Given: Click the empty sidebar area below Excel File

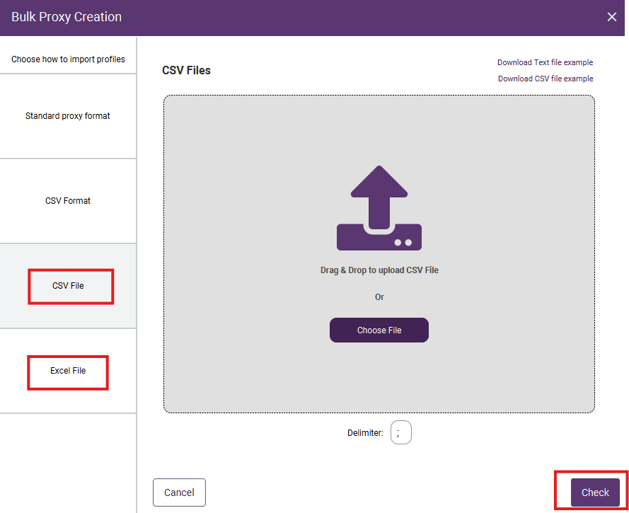Looking at the screenshot, I should [68, 460].
